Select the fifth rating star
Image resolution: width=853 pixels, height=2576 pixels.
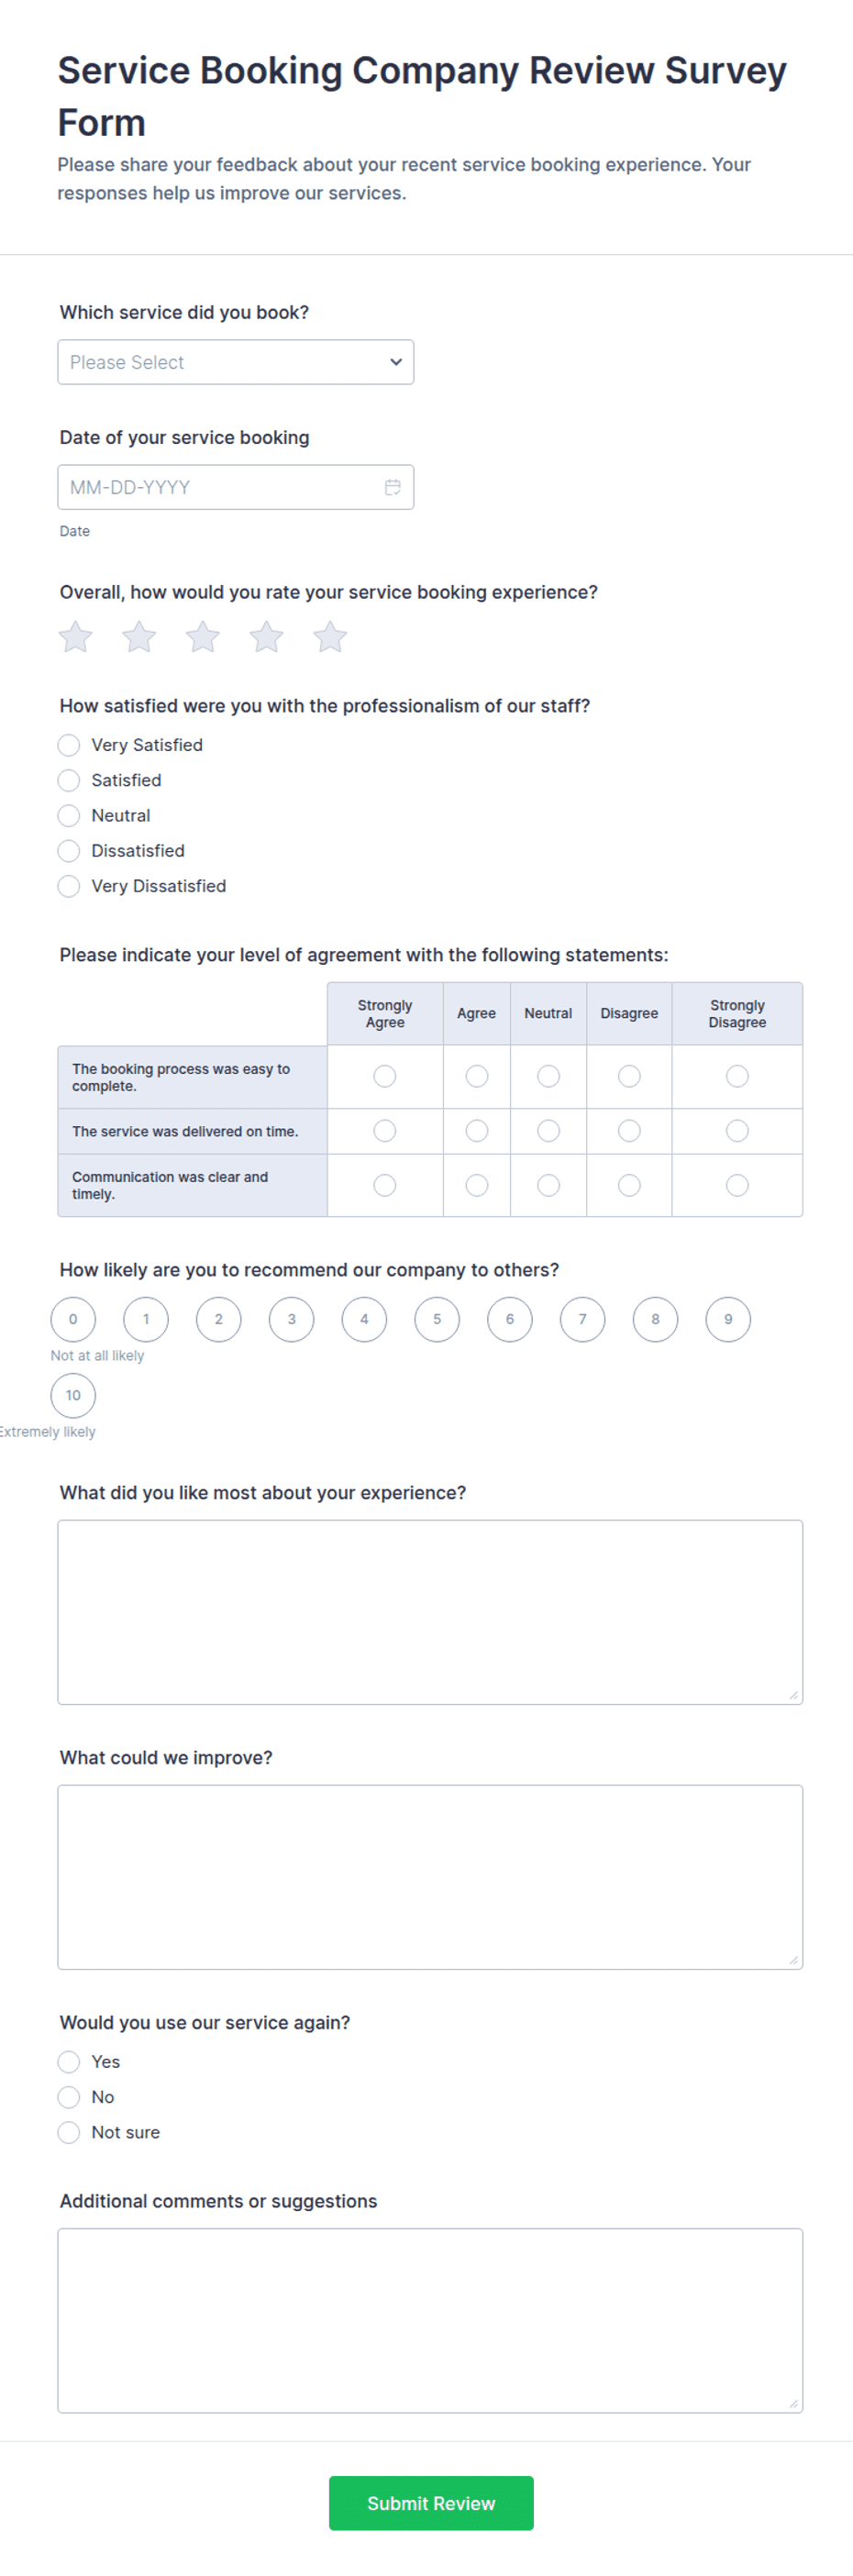pos(330,637)
